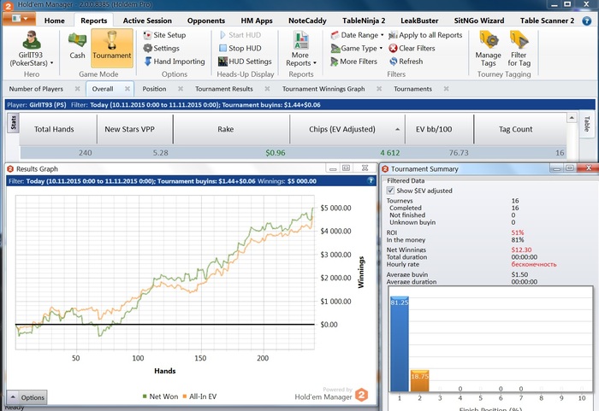The width and height of the screenshot is (599, 411).
Task: Open Filter for Tag
Action: click(519, 49)
